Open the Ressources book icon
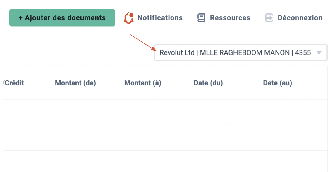 (x=201, y=18)
